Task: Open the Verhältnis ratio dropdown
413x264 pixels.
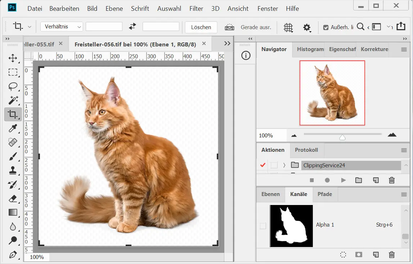Action: coord(62,27)
